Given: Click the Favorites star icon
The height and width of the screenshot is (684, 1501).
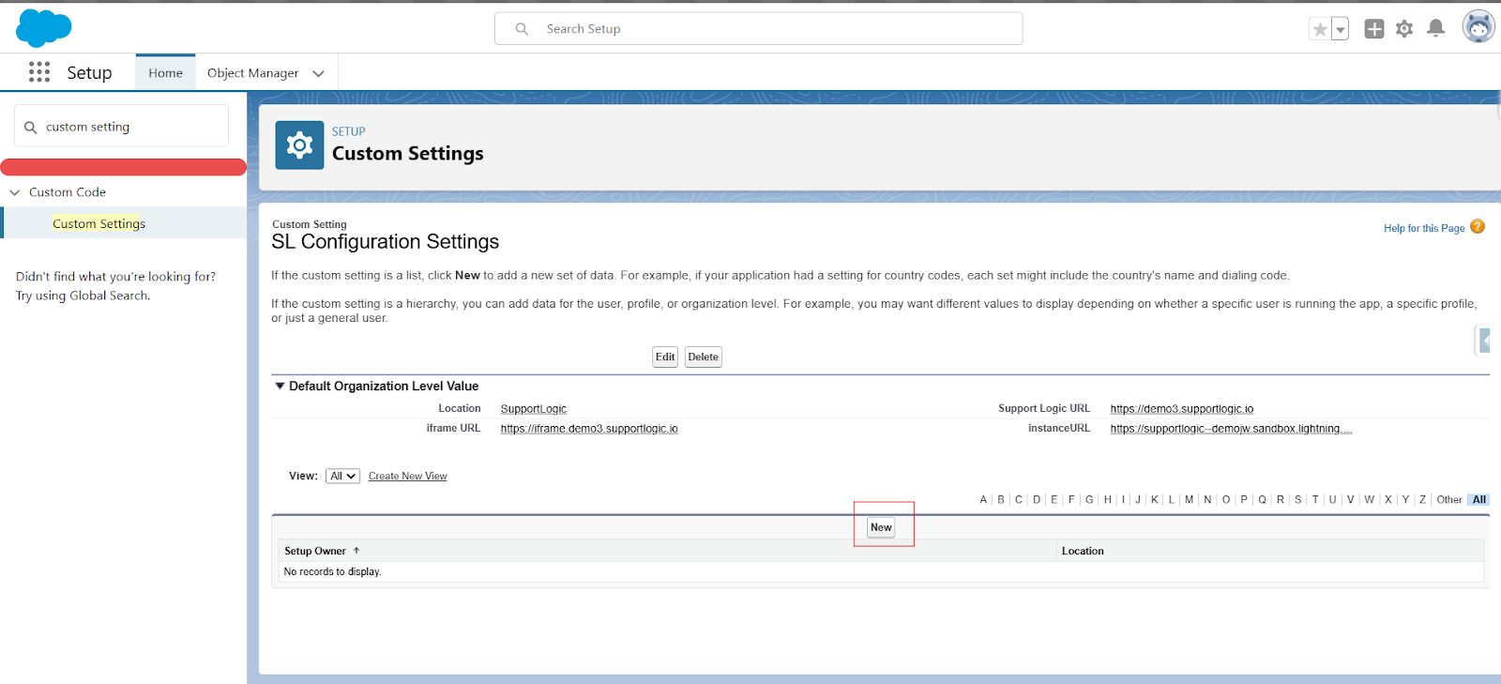Looking at the screenshot, I should click(1320, 29).
